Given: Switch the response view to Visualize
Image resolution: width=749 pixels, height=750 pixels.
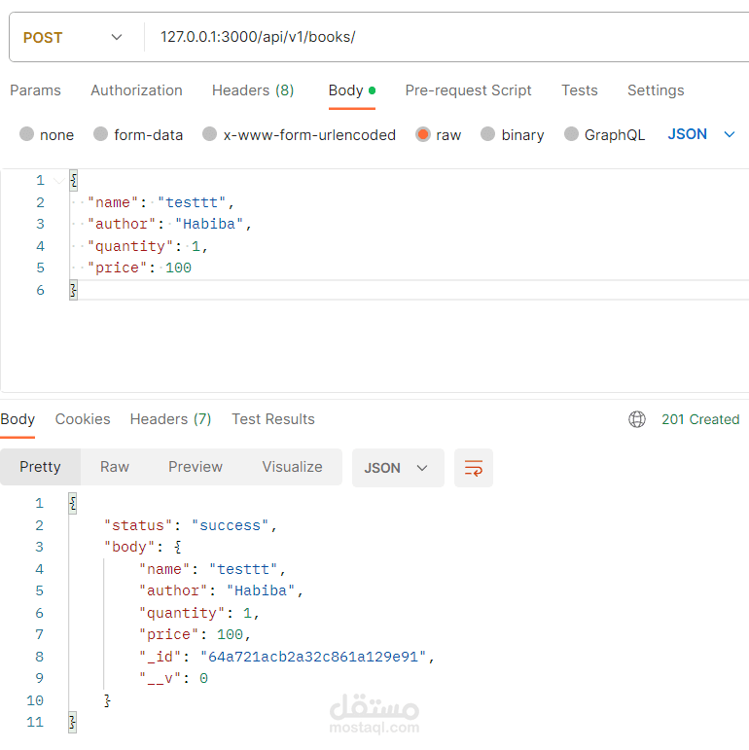Looking at the screenshot, I should (292, 467).
